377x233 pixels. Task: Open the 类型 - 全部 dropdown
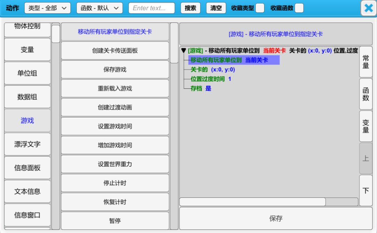pos(47,8)
